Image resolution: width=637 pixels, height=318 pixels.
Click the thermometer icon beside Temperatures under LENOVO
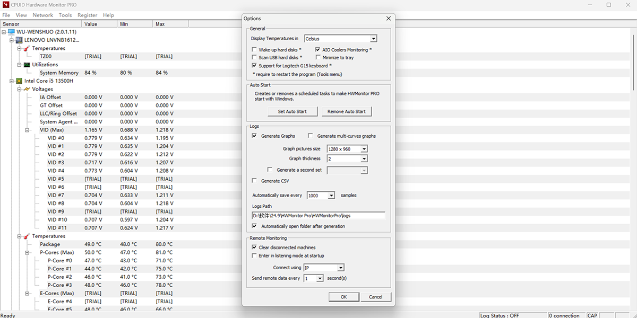pos(27,48)
